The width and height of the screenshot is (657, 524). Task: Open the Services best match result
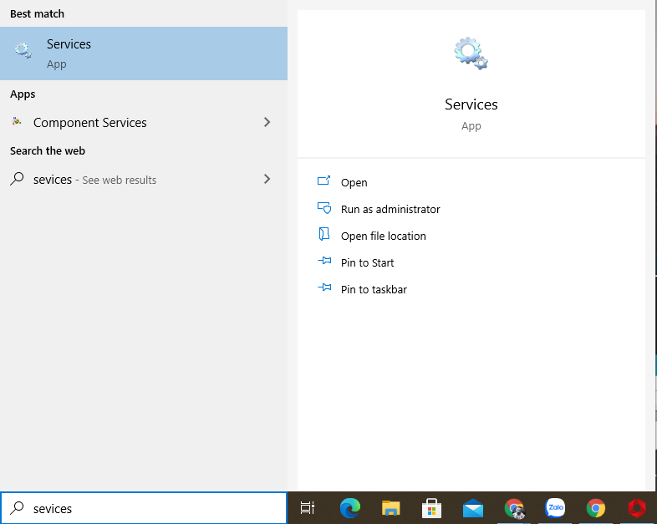coord(144,53)
